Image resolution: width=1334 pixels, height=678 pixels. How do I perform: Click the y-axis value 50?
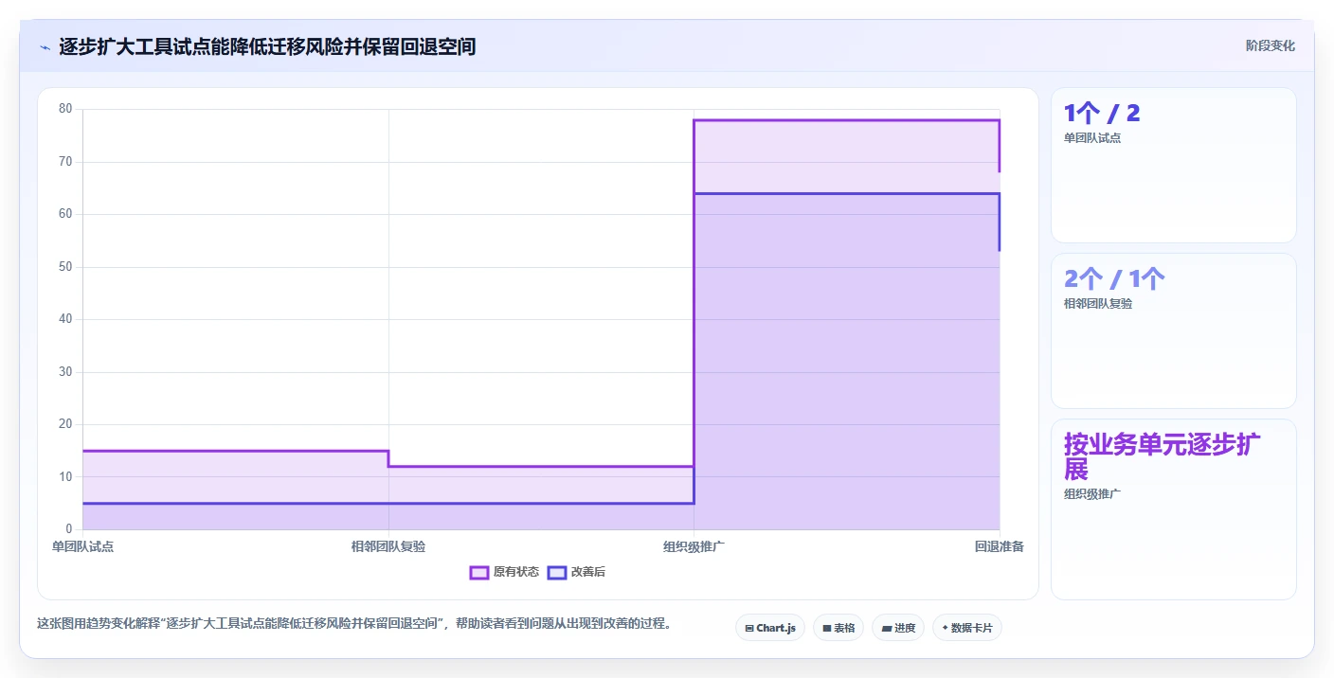[x=65, y=267]
